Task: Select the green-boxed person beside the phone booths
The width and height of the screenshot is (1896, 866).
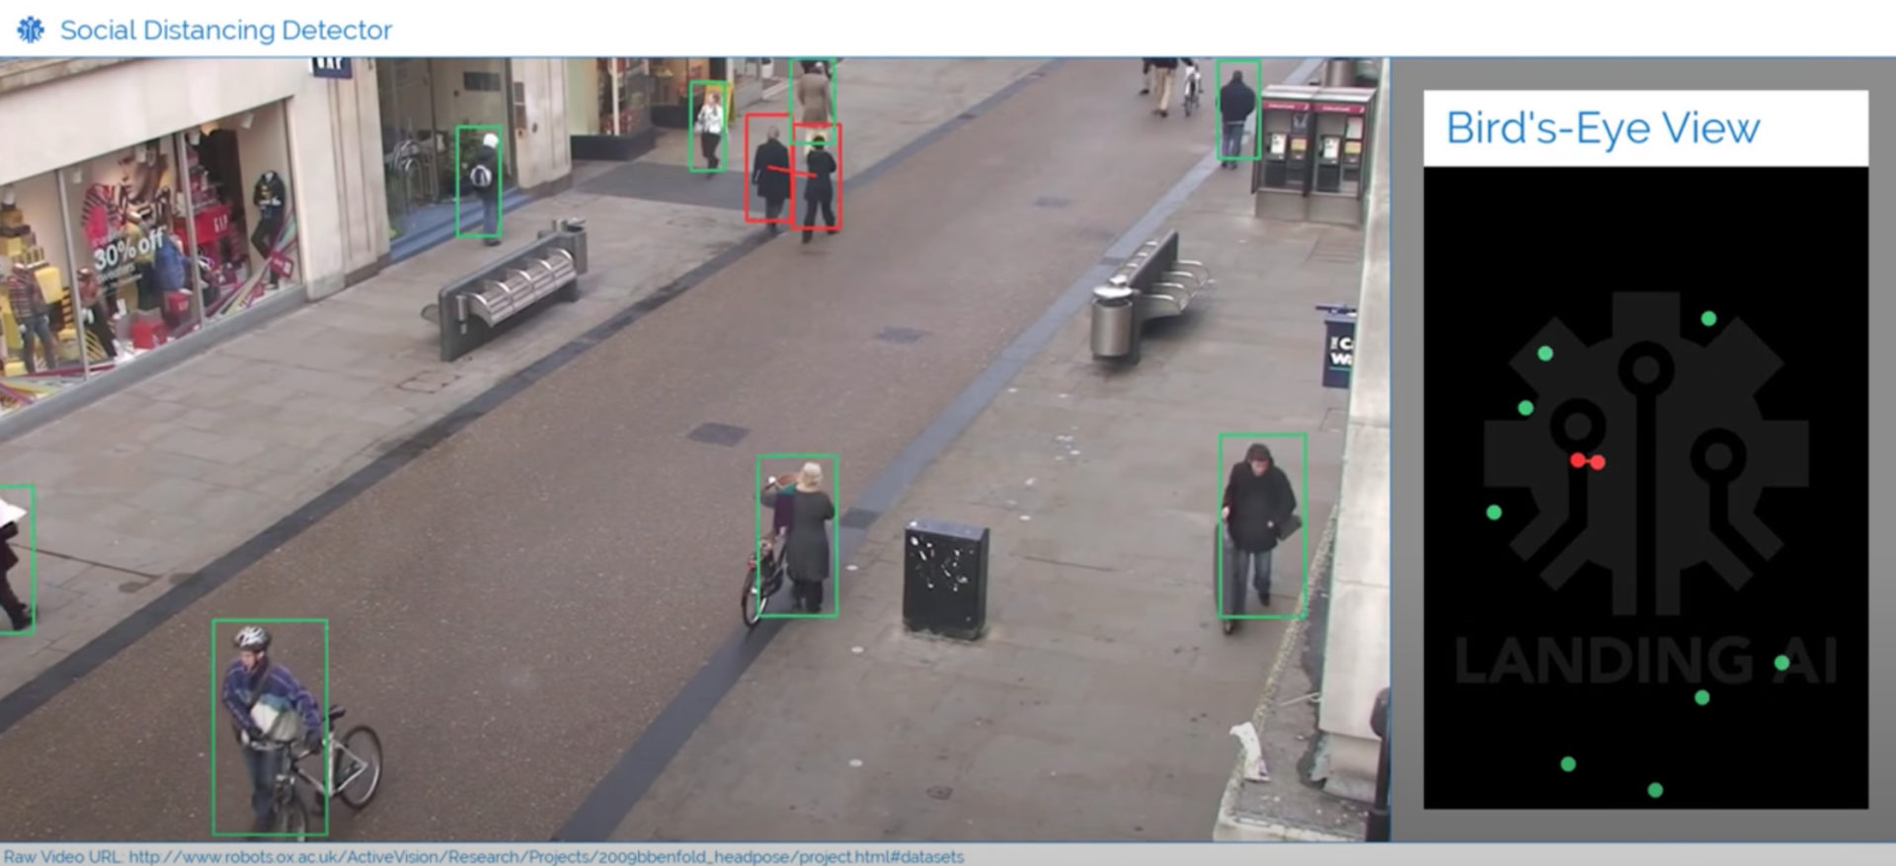Action: click(1237, 110)
